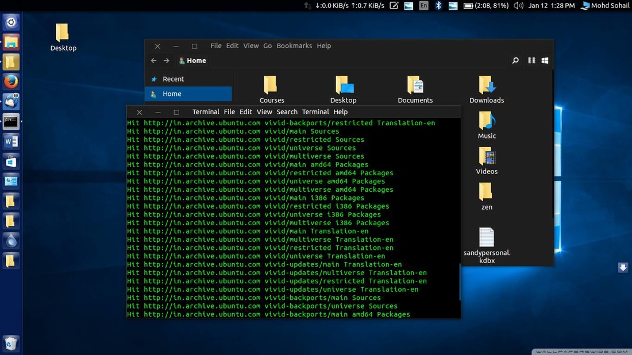Select the Videos folder
This screenshot has width=632, height=355.
click(x=487, y=161)
